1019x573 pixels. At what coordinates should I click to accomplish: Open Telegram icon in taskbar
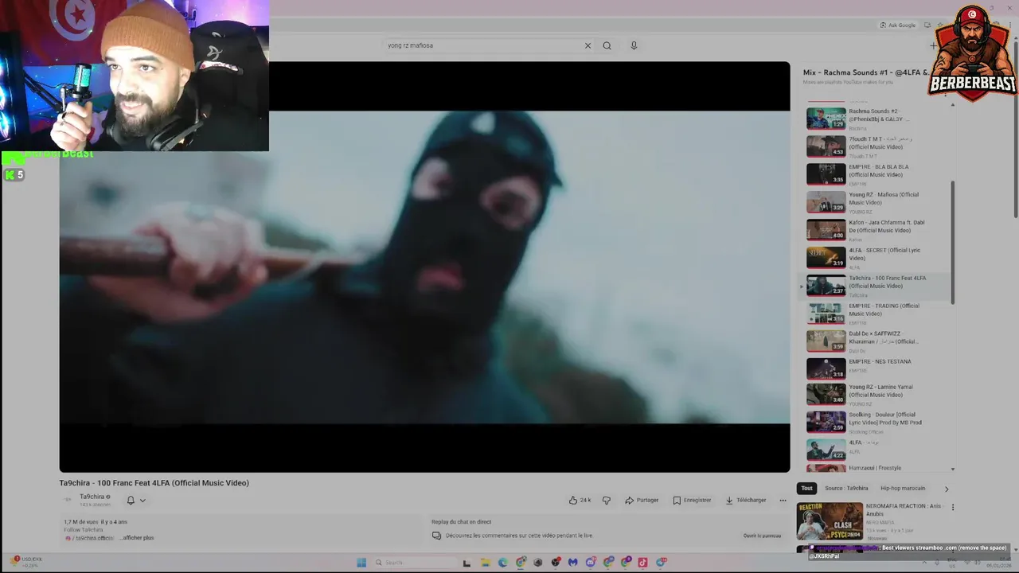pyautogui.click(x=661, y=563)
